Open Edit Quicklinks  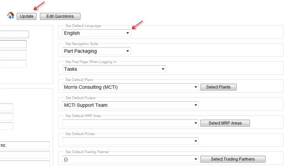click(60, 16)
